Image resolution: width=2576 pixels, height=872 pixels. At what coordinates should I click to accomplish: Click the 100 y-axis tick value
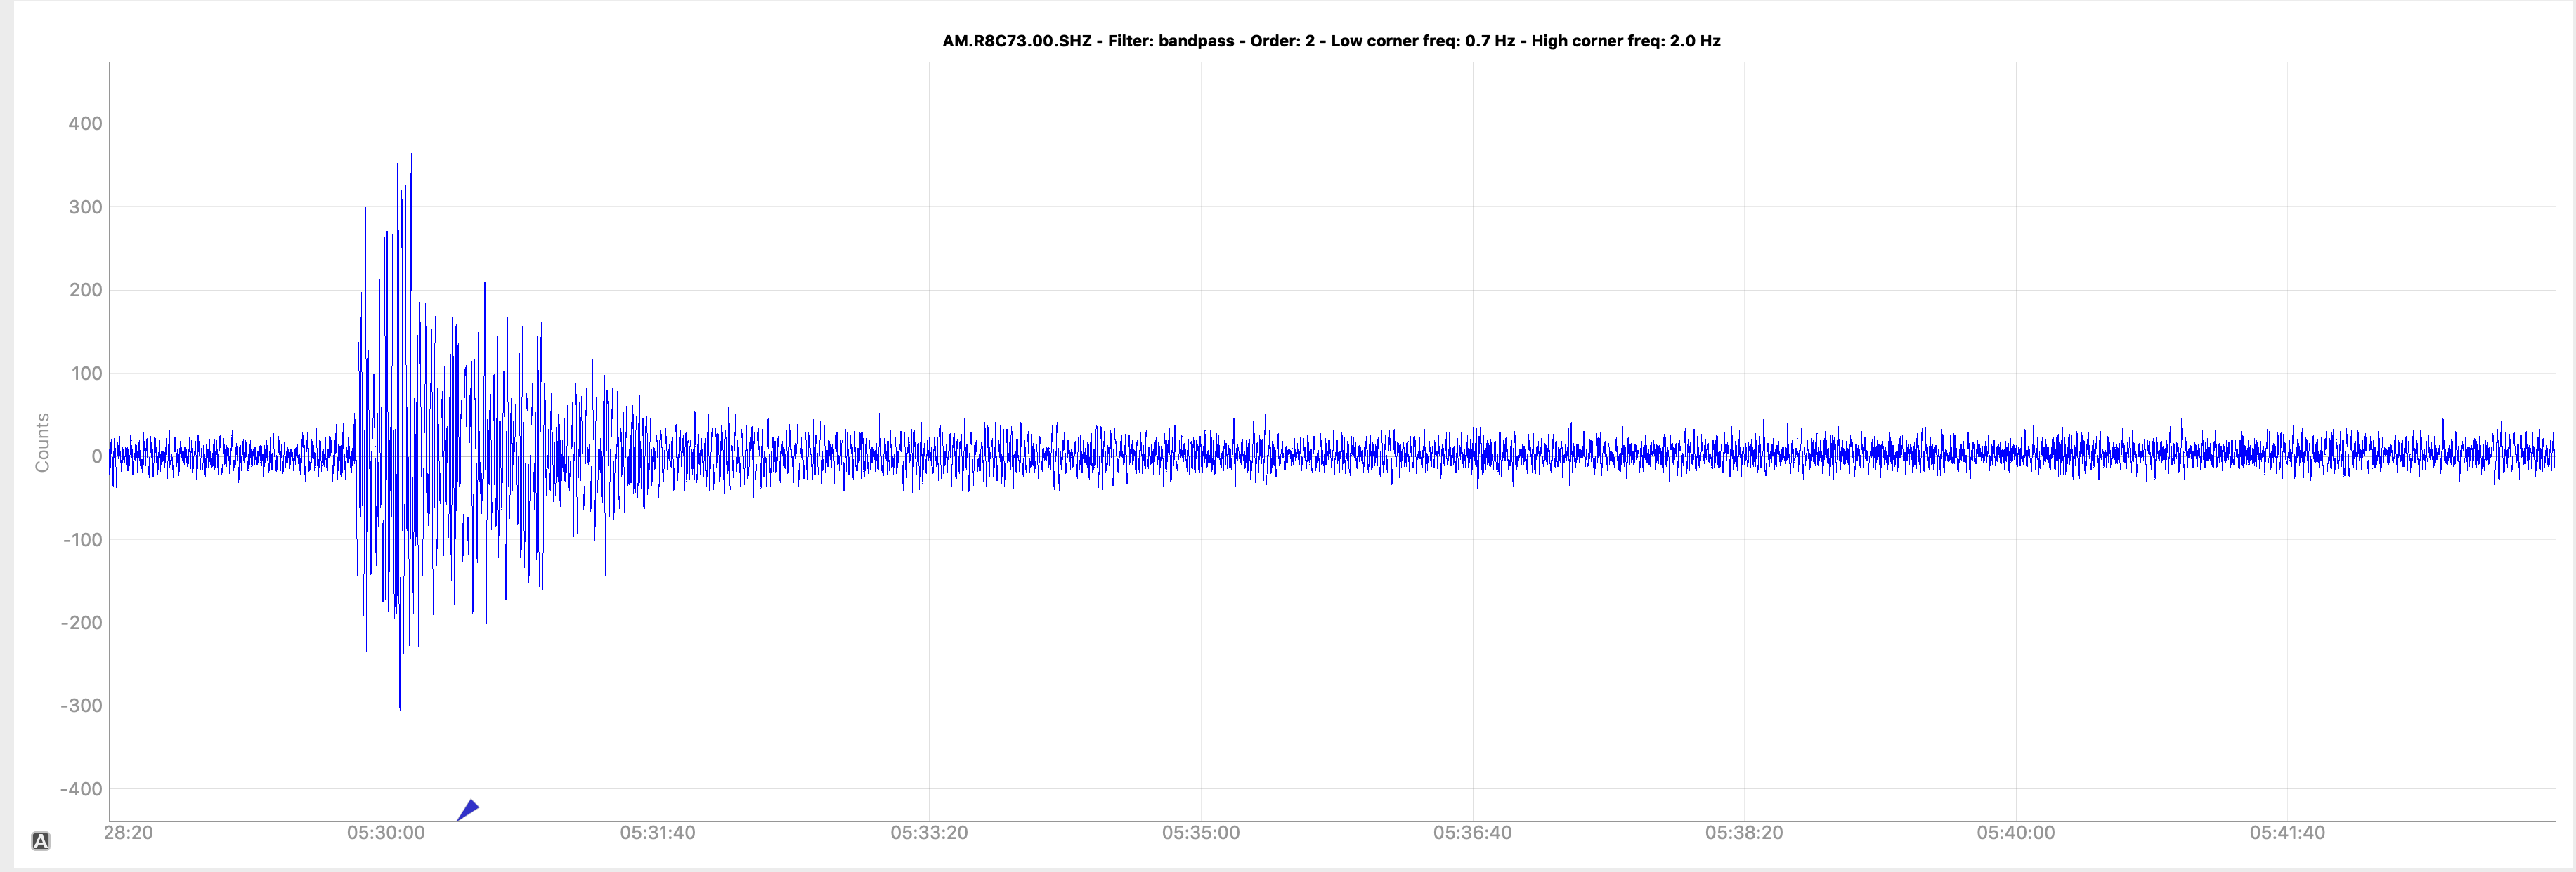(x=85, y=374)
